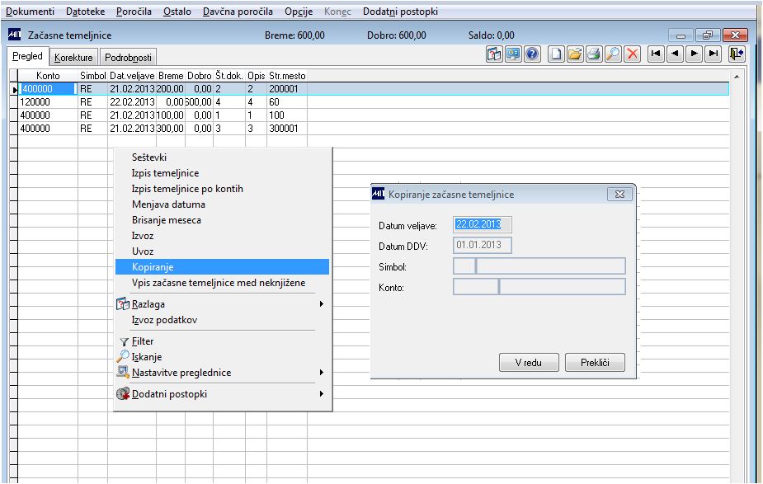Expand the Razlaga submenu arrow
This screenshot has height=484, width=763.
321,304
